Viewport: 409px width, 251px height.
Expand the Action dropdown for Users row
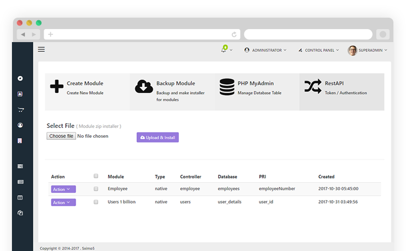(x=63, y=203)
